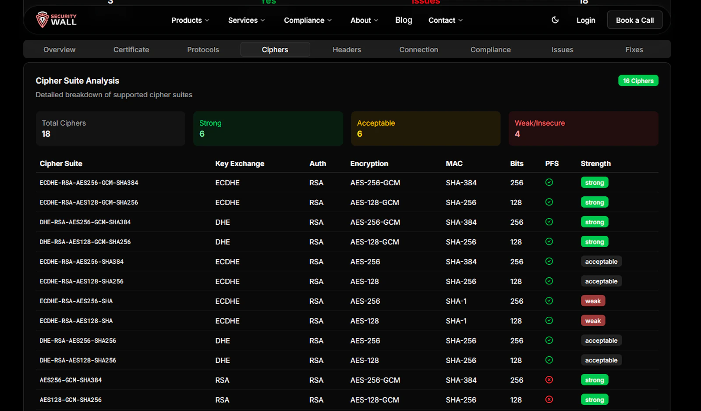The width and height of the screenshot is (701, 411).
Task: Toggle dark mode moon icon
Action: pos(555,20)
